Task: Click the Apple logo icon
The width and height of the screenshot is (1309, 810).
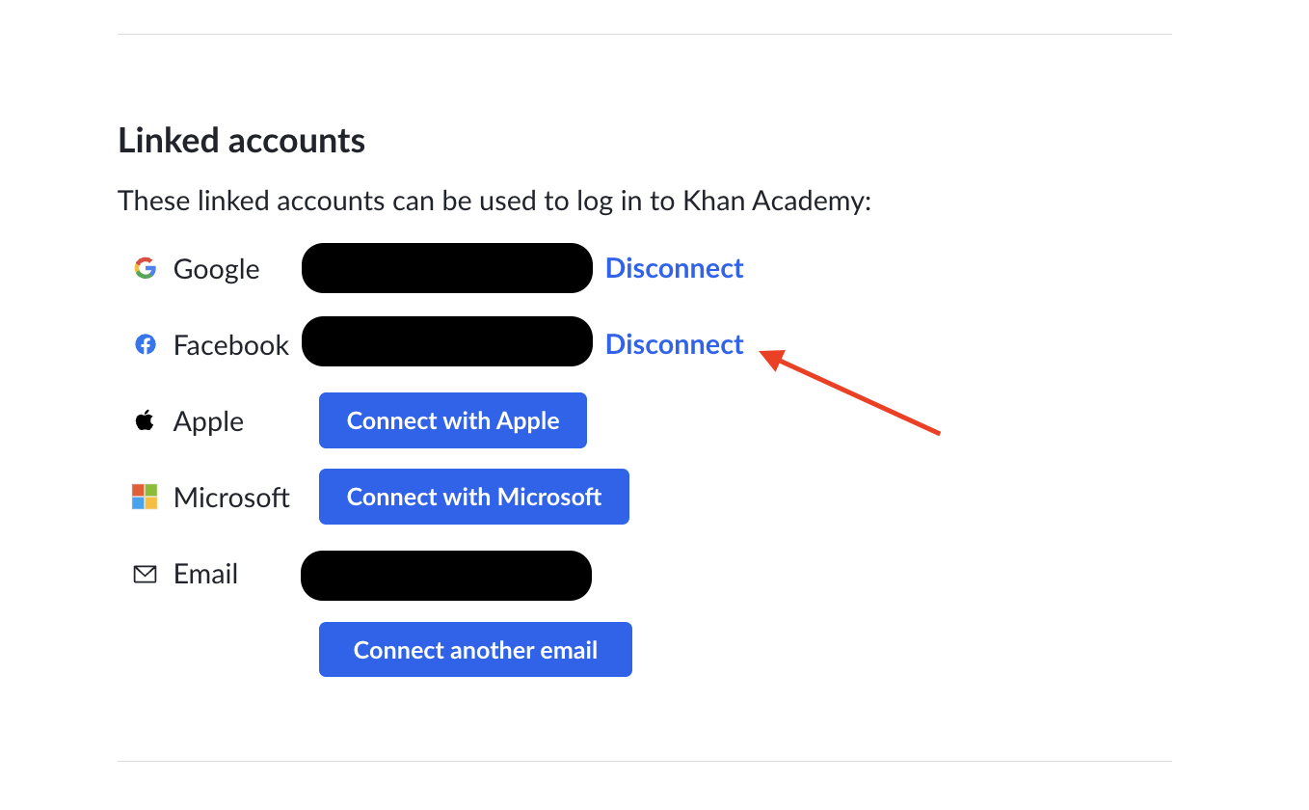Action: click(x=145, y=420)
